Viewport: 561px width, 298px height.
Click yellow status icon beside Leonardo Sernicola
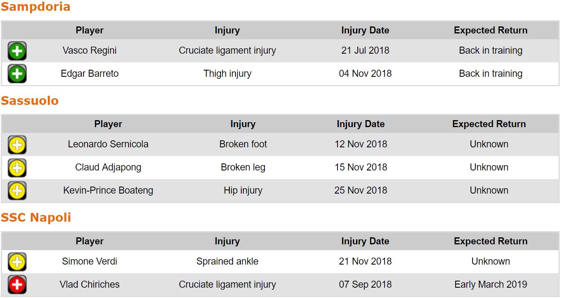(x=17, y=145)
